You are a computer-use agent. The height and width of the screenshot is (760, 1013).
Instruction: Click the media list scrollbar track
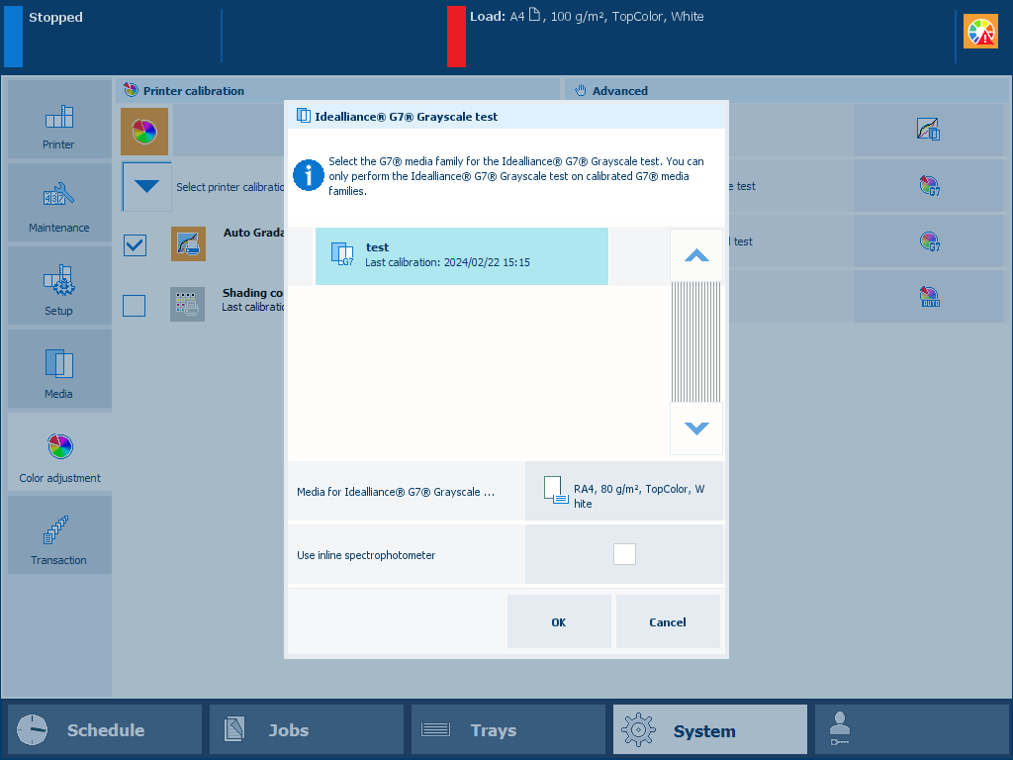click(x=695, y=341)
